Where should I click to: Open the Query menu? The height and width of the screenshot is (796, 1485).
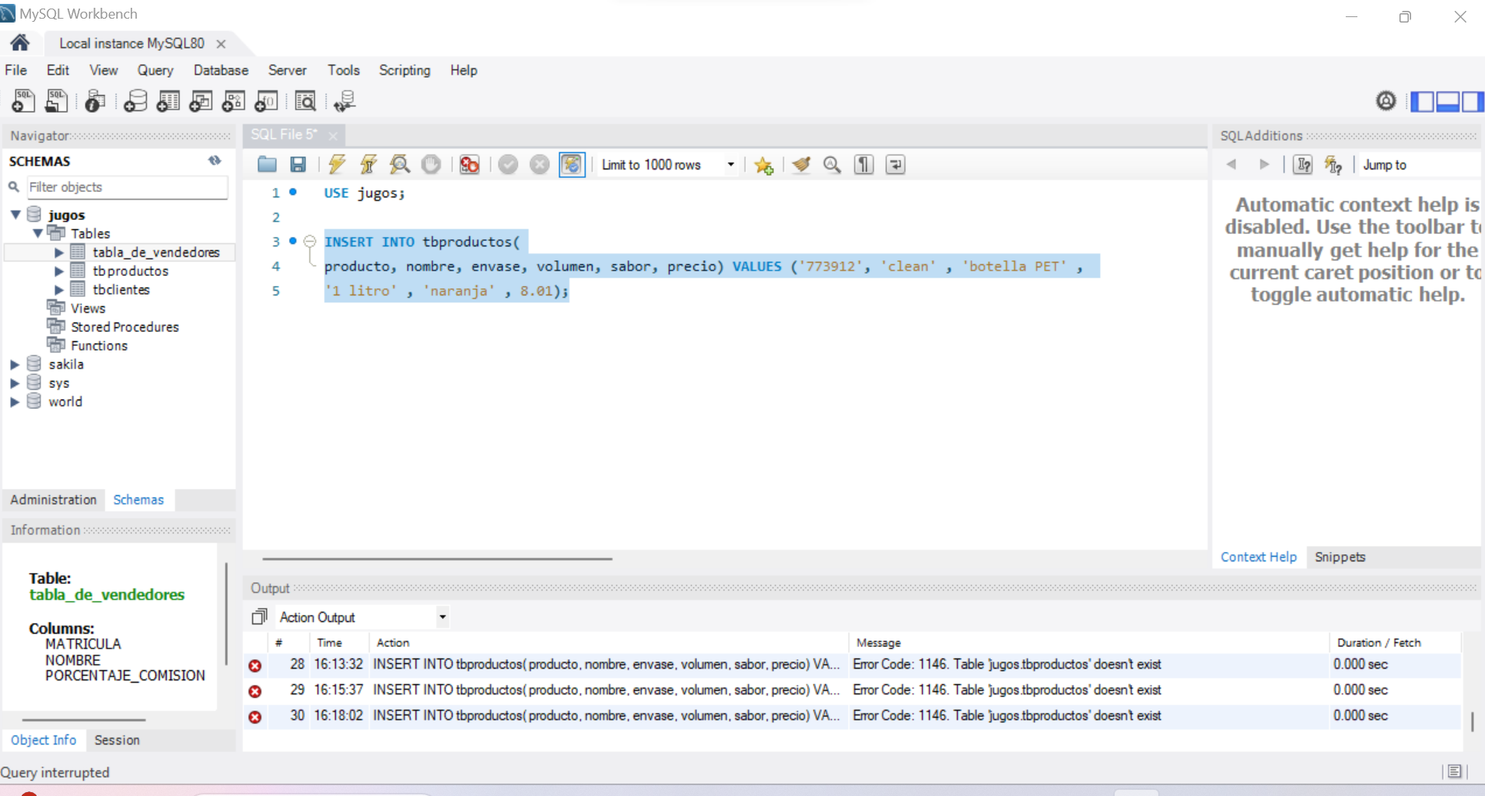tap(156, 70)
